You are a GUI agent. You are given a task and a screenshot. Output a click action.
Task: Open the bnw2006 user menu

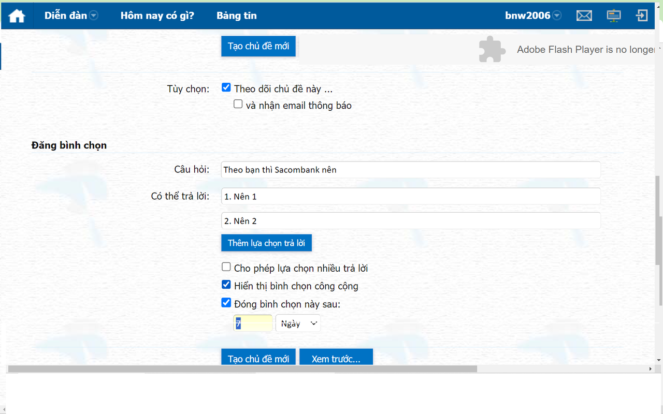pos(528,16)
